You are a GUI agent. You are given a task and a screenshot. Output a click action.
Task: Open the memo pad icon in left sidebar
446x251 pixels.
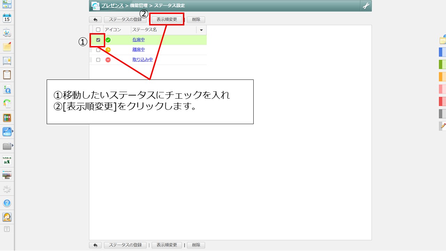click(7, 47)
